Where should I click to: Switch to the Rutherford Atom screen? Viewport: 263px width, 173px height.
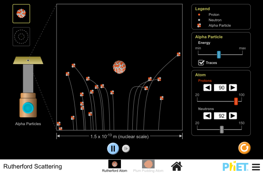click(x=114, y=166)
